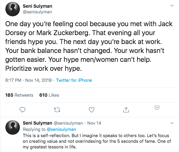This screenshot has height=152, width=179.
Task: Open the @senisulyman mention in Replying to
Action: (61, 129)
